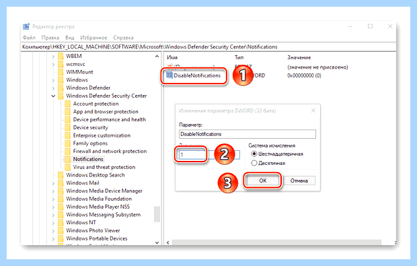Click the value data input field
The image size is (417, 266).
[210, 154]
